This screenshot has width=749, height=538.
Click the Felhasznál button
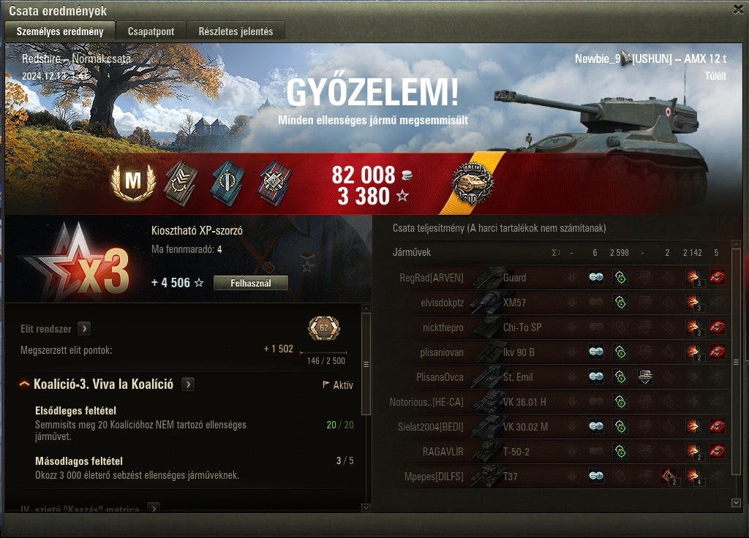tap(251, 283)
